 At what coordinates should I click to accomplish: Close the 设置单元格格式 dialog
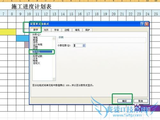click(147, 24)
